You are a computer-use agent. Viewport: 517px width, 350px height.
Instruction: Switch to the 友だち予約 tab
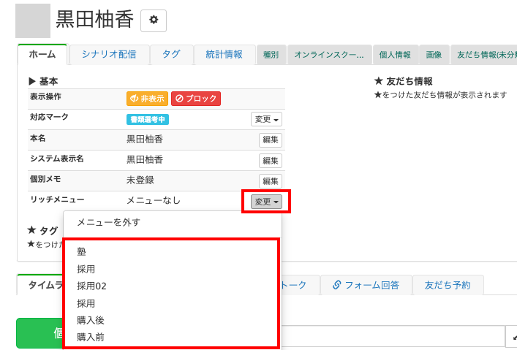[x=448, y=285]
